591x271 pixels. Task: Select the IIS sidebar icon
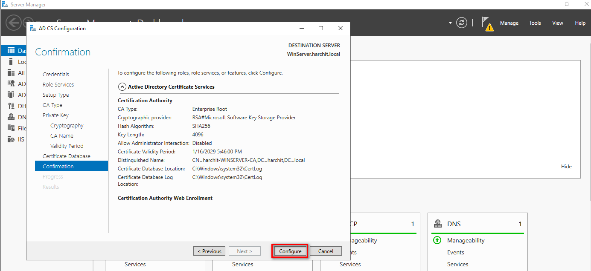point(11,139)
